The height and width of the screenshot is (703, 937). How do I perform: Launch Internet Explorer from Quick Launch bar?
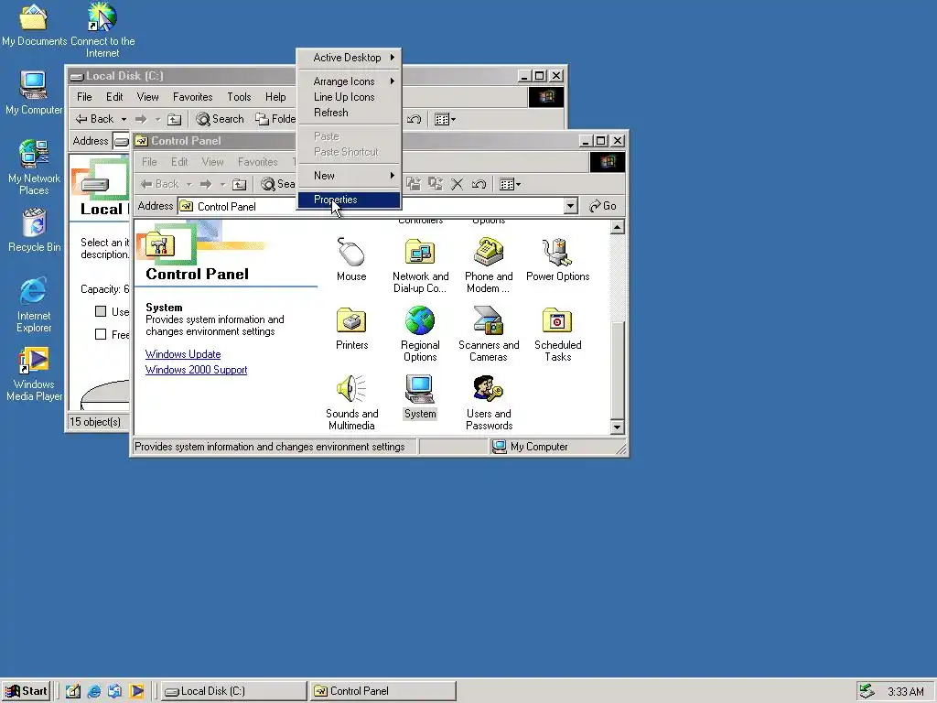(94, 691)
